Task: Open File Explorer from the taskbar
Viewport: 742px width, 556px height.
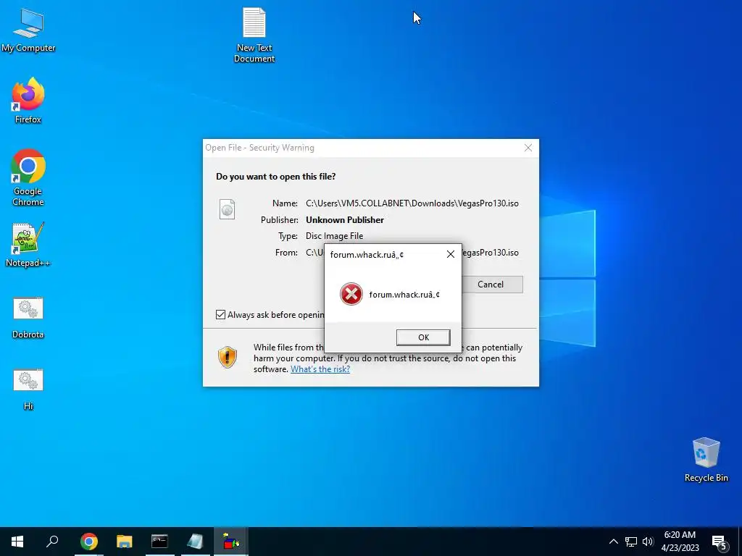Action: tap(125, 542)
